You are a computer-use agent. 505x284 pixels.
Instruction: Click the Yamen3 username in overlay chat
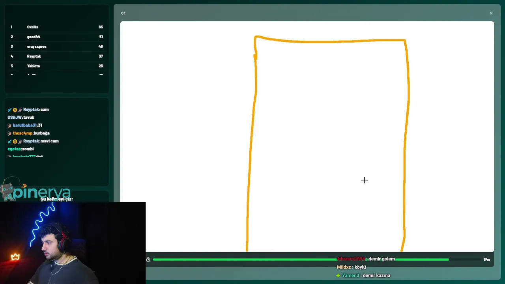[x=350, y=275]
